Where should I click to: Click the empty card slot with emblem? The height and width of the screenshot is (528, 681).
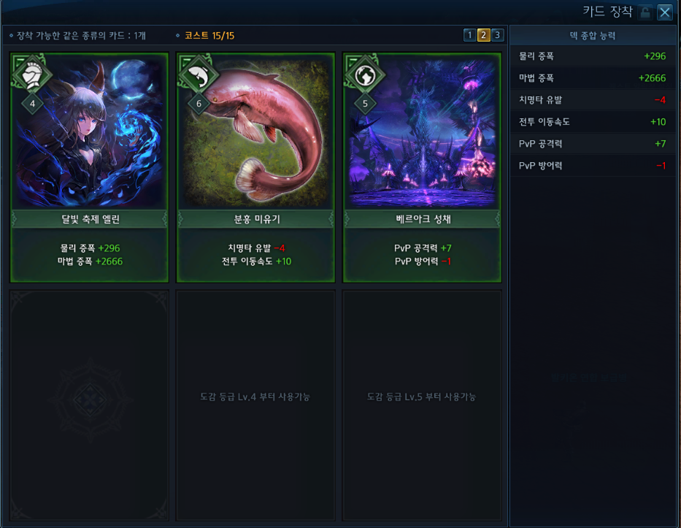[90, 405]
